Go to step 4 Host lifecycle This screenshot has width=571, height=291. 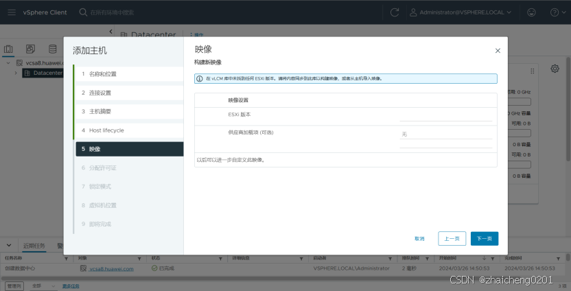pyautogui.click(x=129, y=130)
